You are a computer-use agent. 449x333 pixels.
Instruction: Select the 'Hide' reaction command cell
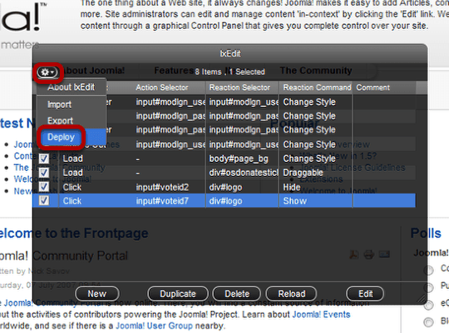click(x=316, y=187)
